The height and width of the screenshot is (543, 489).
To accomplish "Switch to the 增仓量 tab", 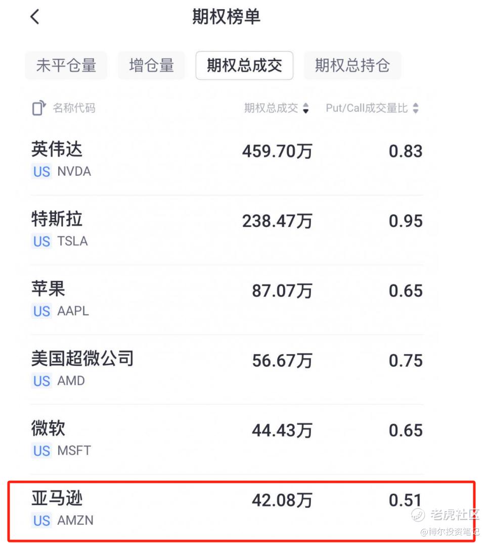I will coord(151,66).
